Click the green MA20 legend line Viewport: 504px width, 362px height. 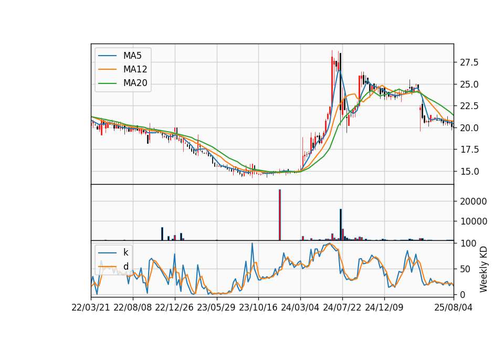(x=107, y=83)
